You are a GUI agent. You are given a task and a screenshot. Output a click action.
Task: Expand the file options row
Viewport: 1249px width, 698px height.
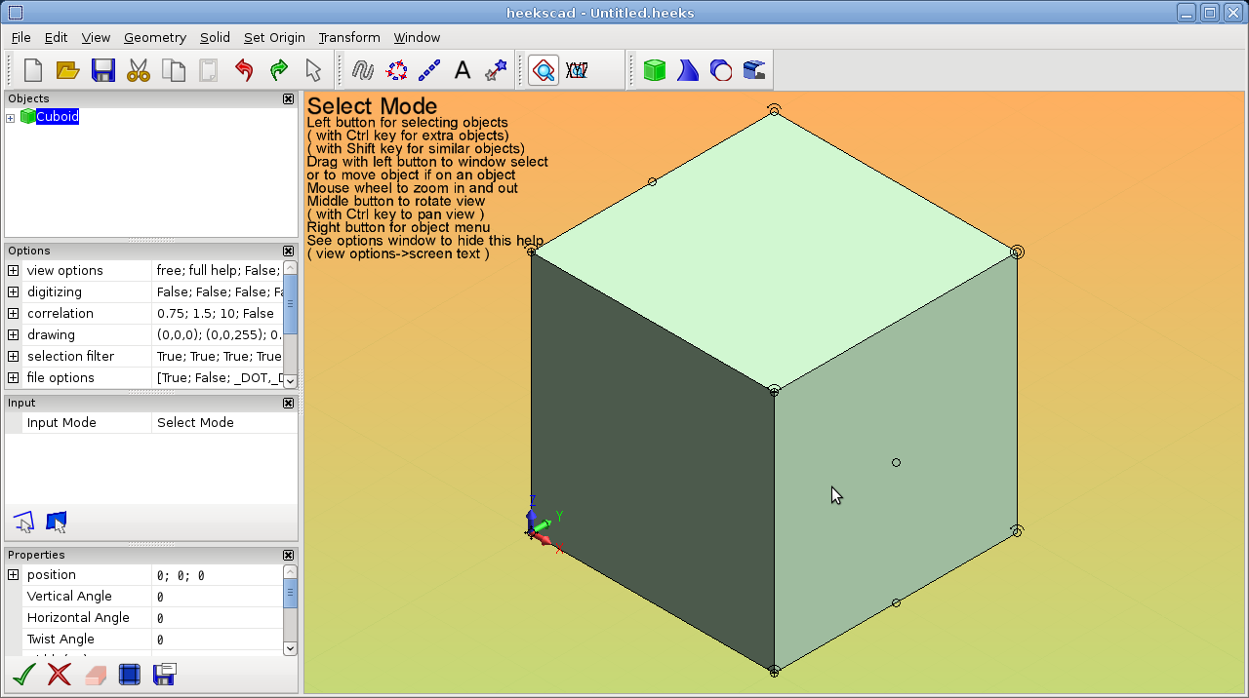(13, 378)
